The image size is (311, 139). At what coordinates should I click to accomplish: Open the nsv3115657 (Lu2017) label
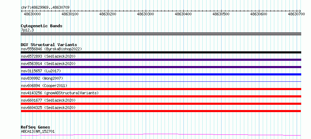[41, 71]
